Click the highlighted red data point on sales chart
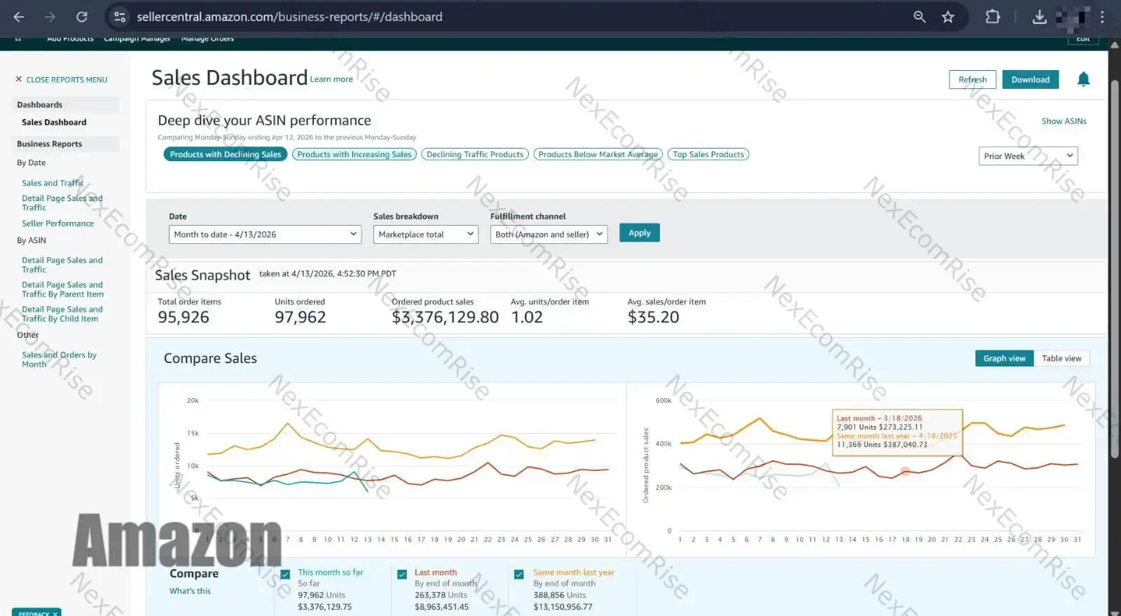The height and width of the screenshot is (616, 1121). click(x=905, y=472)
